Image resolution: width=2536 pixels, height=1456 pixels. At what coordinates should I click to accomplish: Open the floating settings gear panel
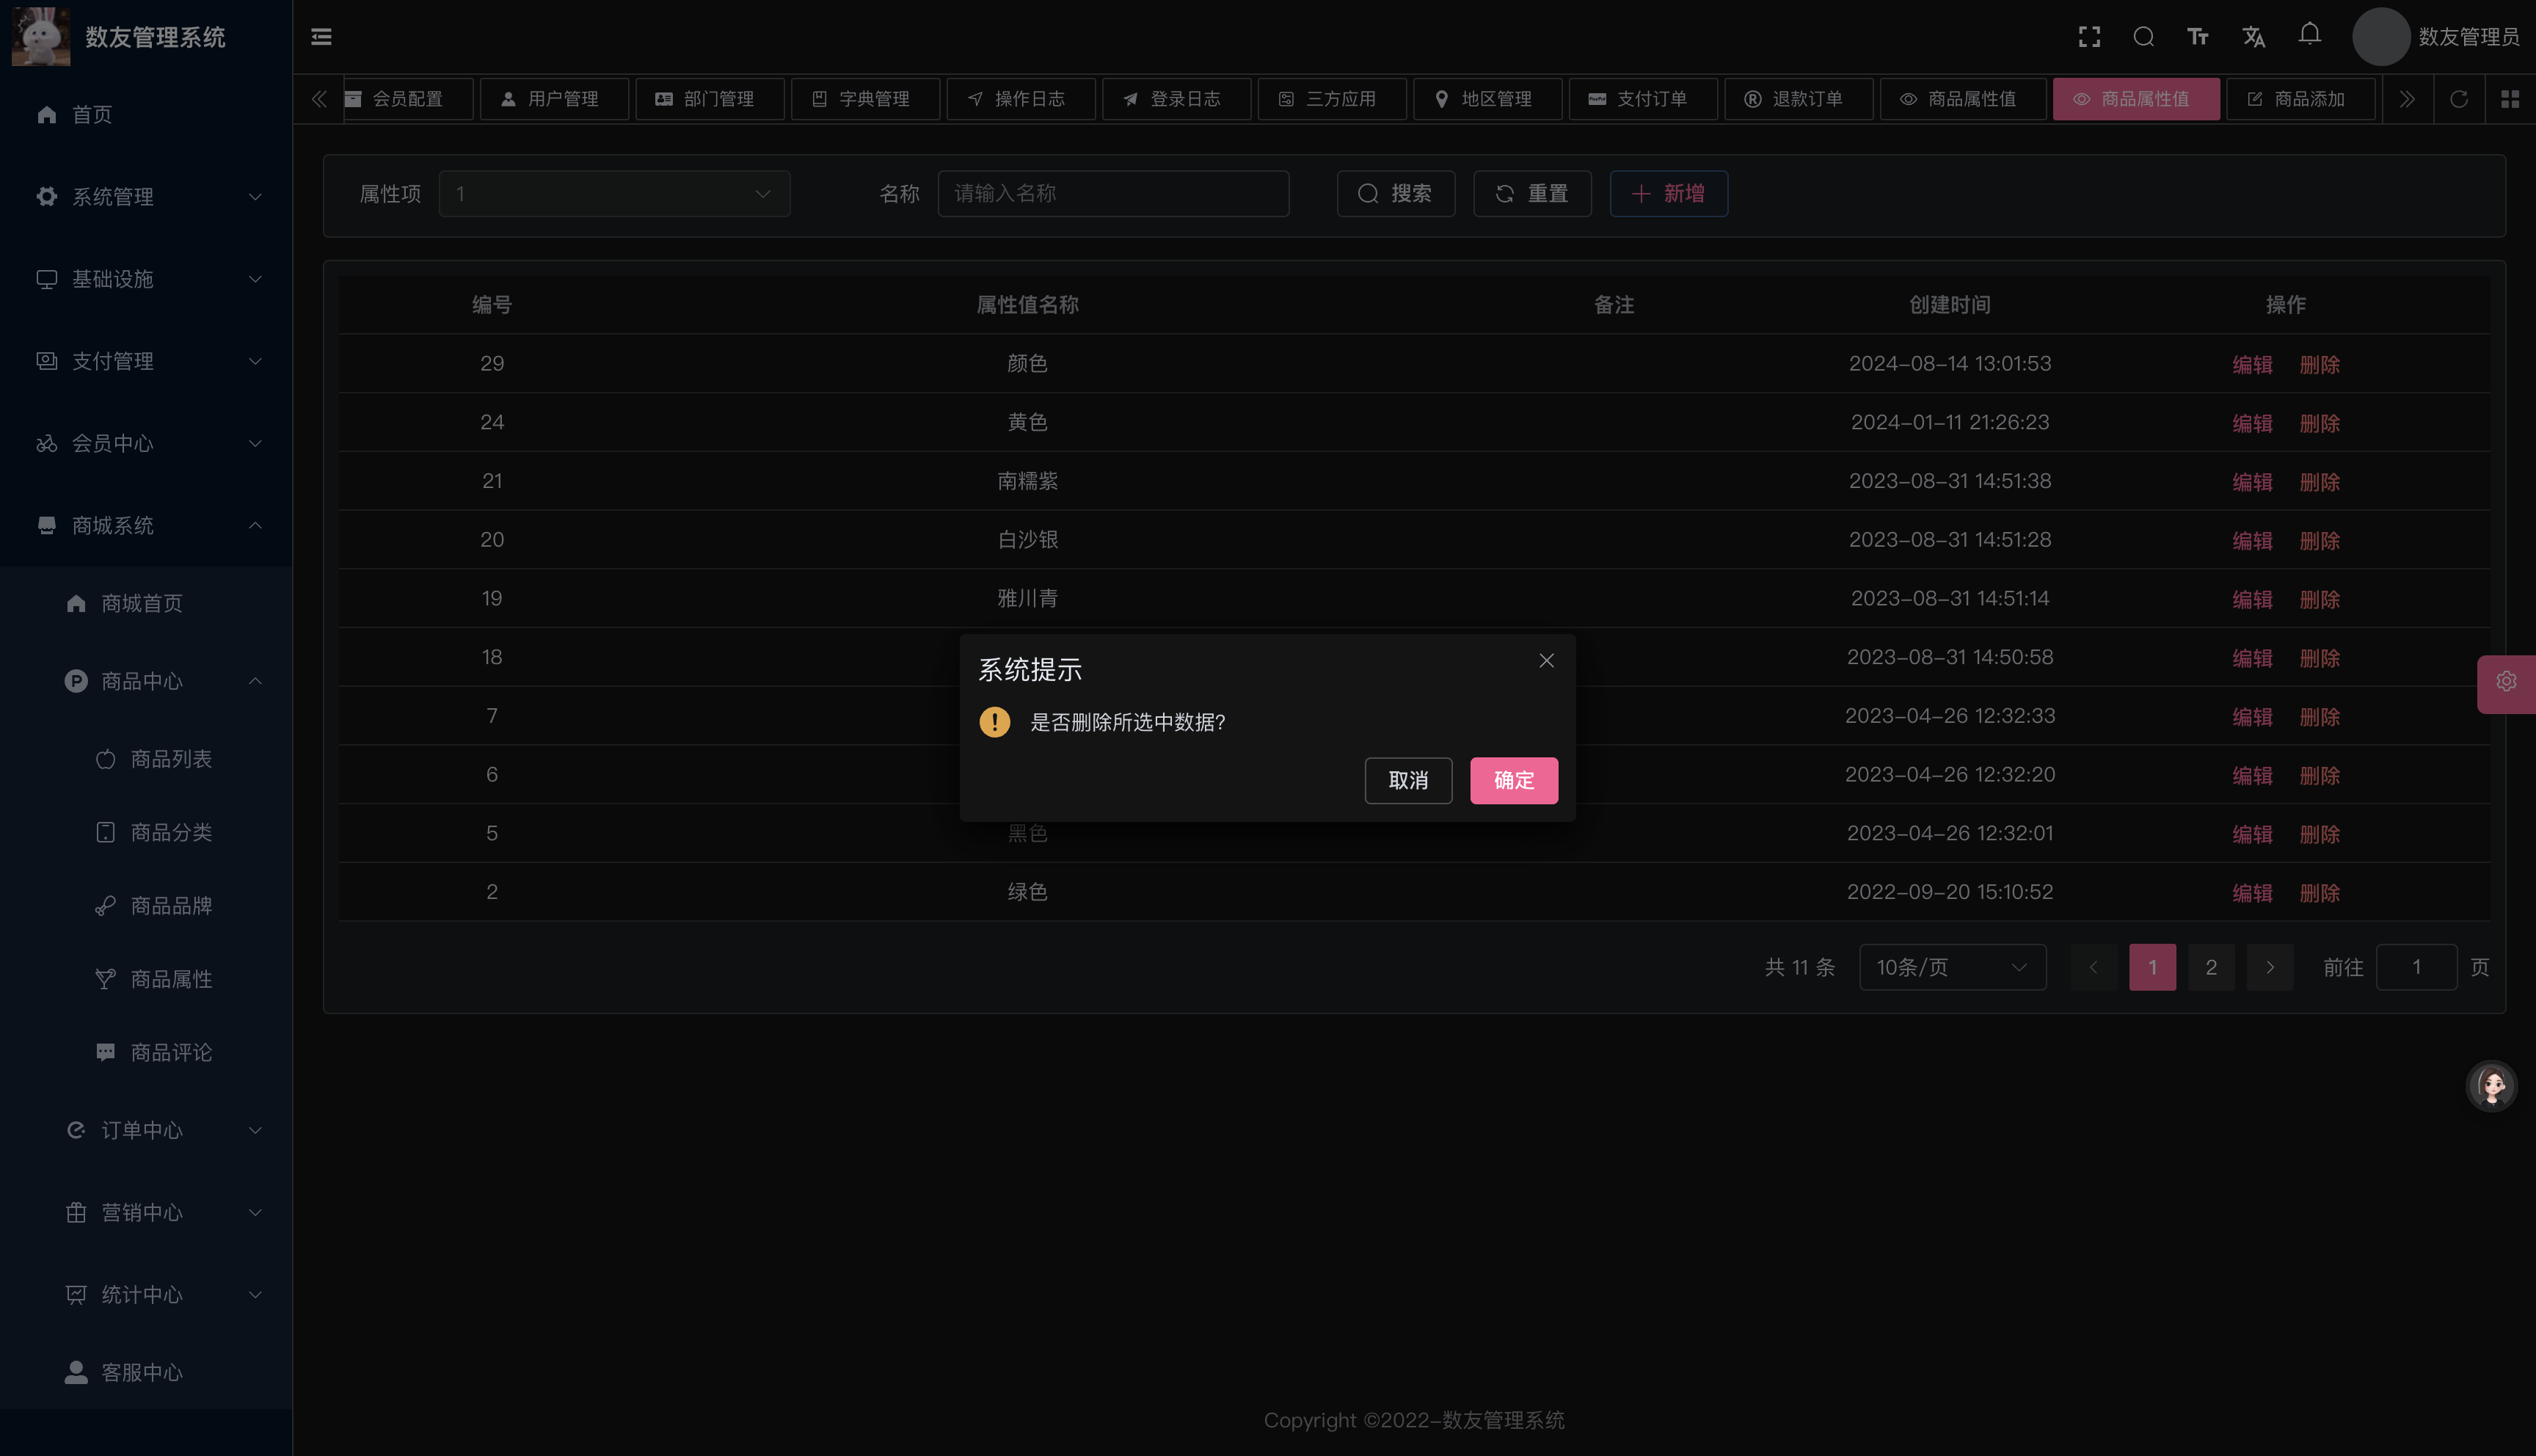click(2506, 683)
